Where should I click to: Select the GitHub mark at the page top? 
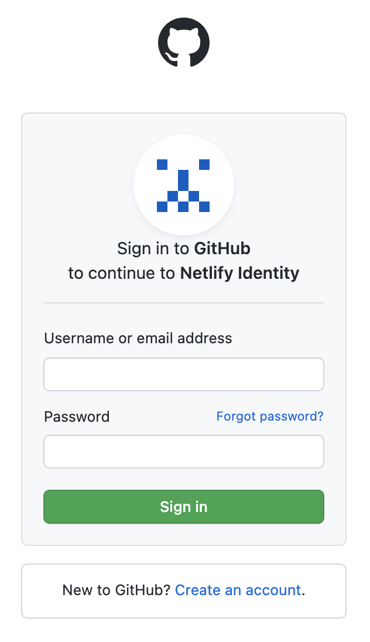coord(184,42)
